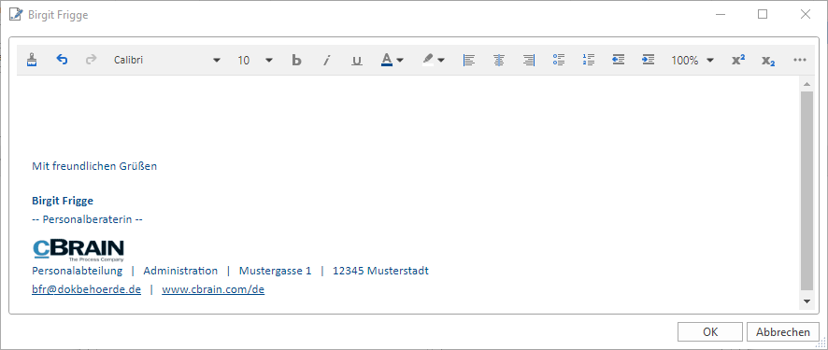The image size is (828, 350).
Task: Click the format painter brush icon
Action: 32,60
